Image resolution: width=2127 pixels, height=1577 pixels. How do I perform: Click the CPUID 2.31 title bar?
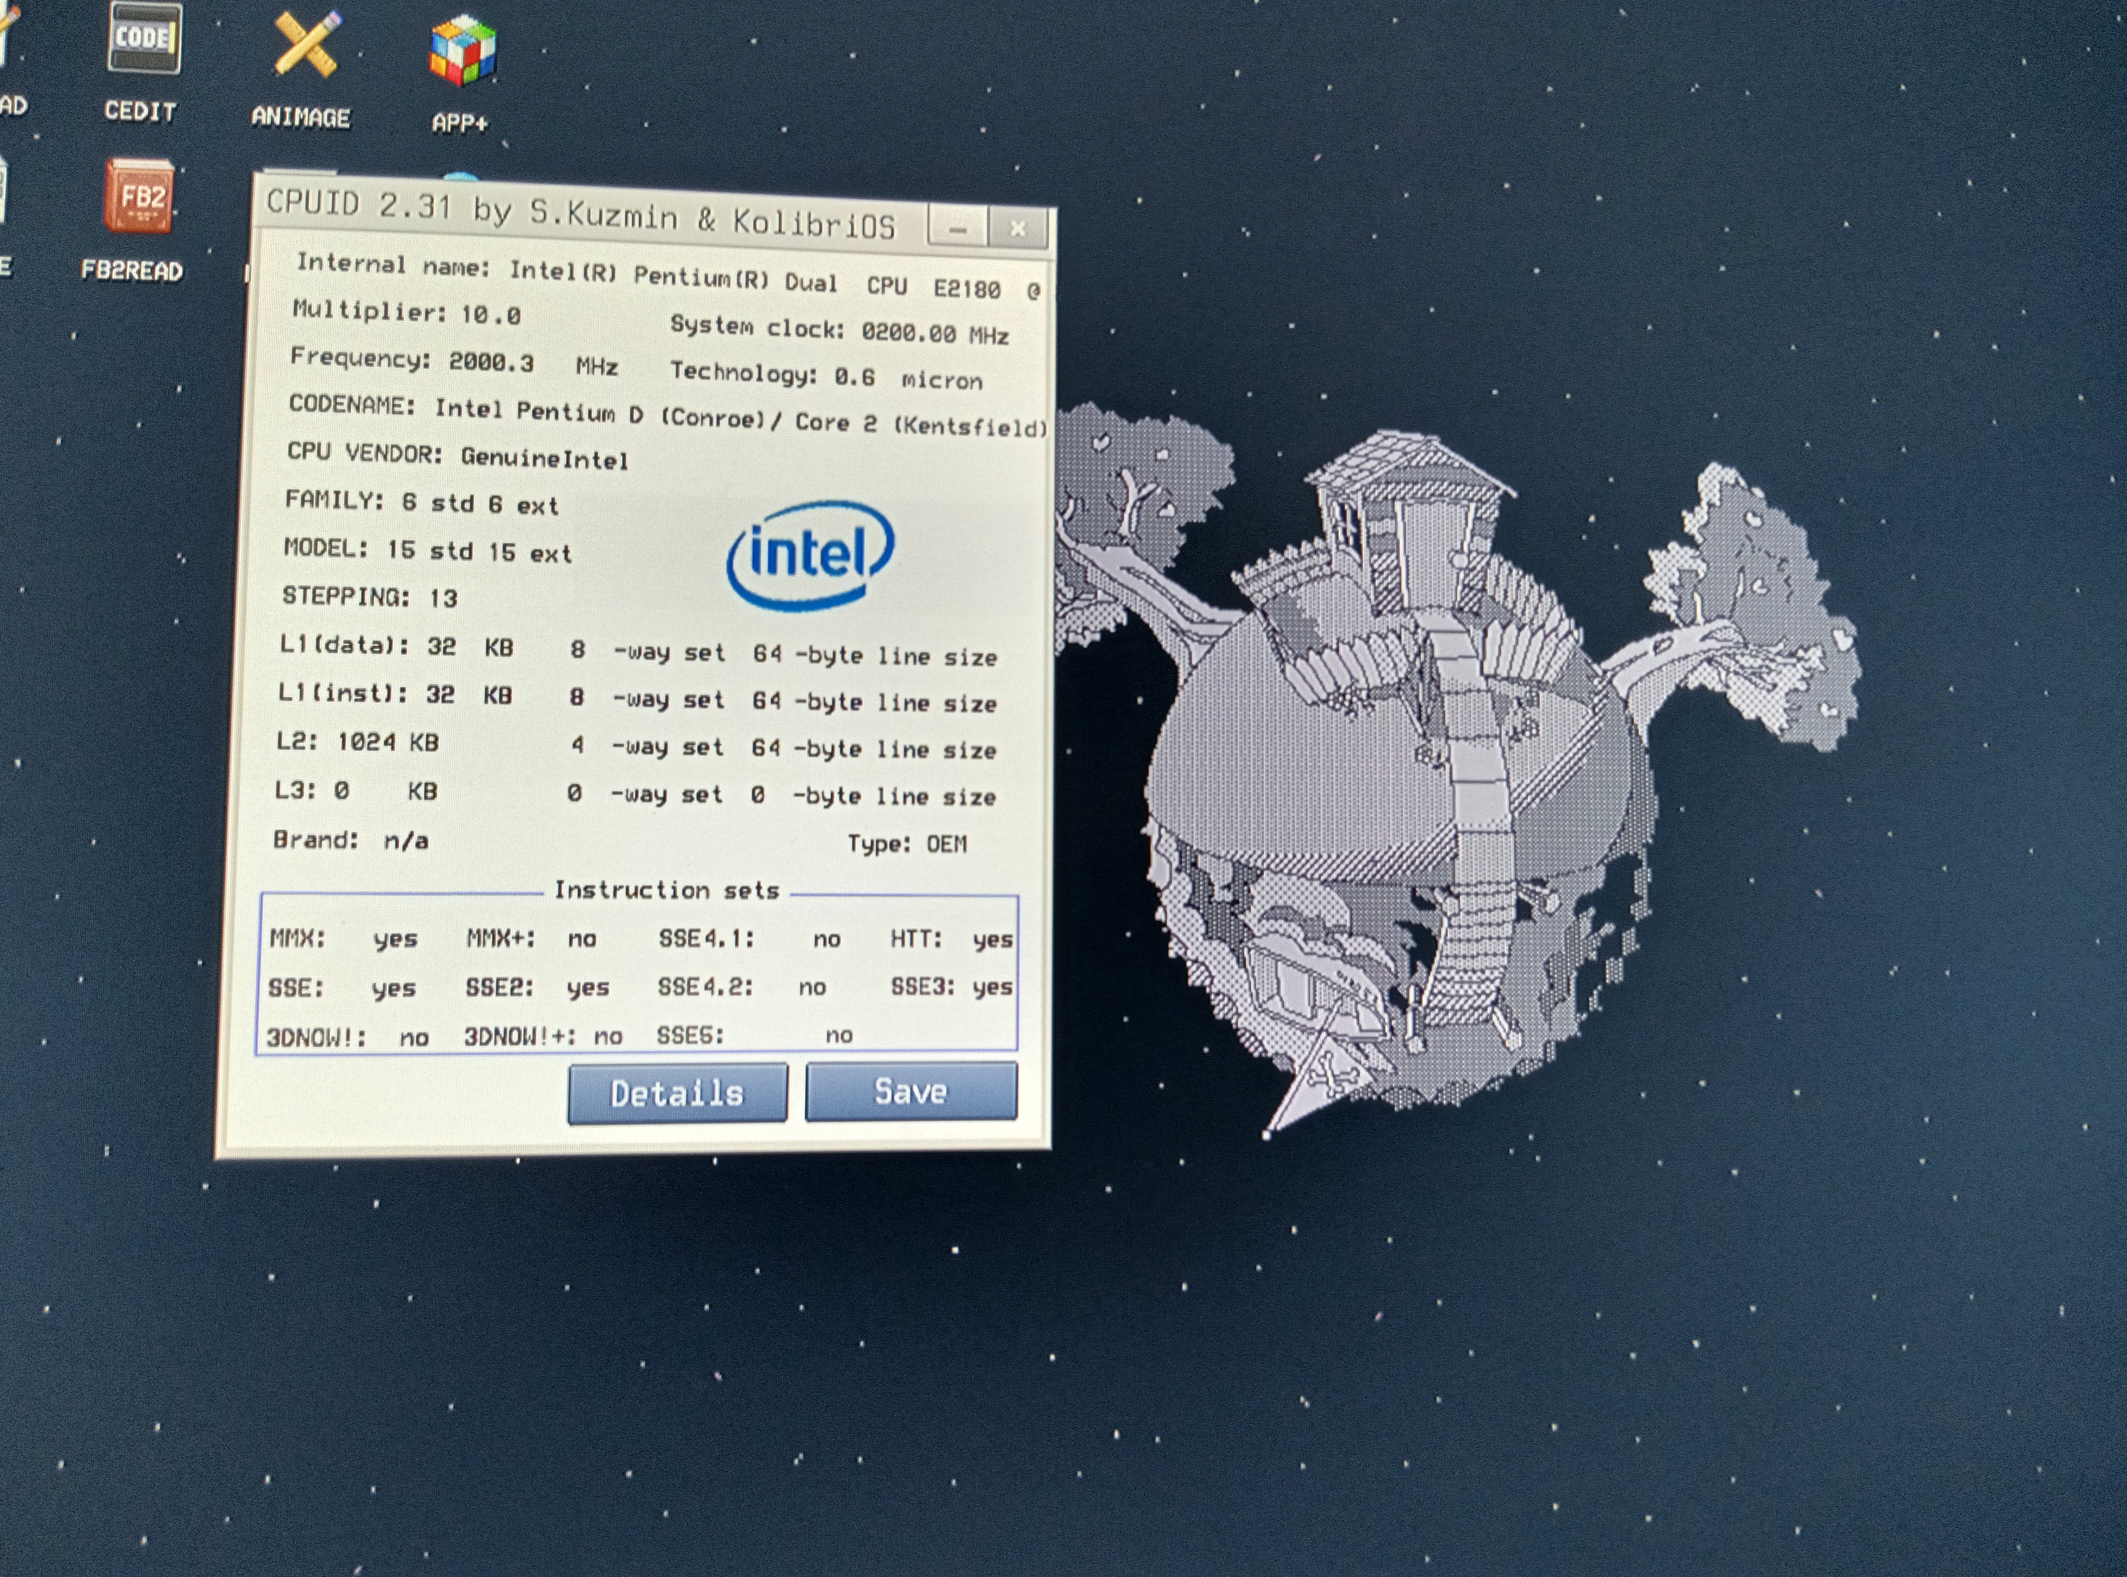click(x=580, y=214)
